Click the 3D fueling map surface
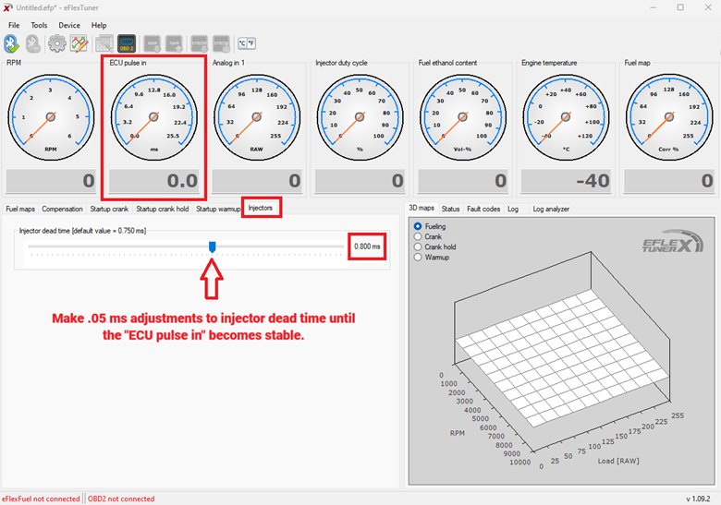 pyautogui.click(x=563, y=358)
